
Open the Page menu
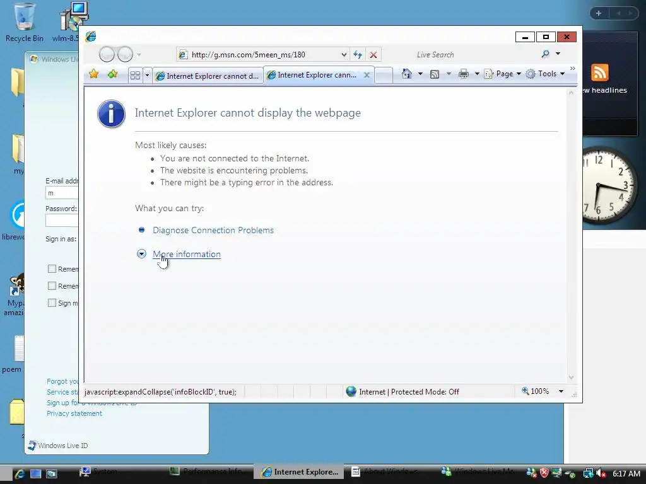point(503,74)
